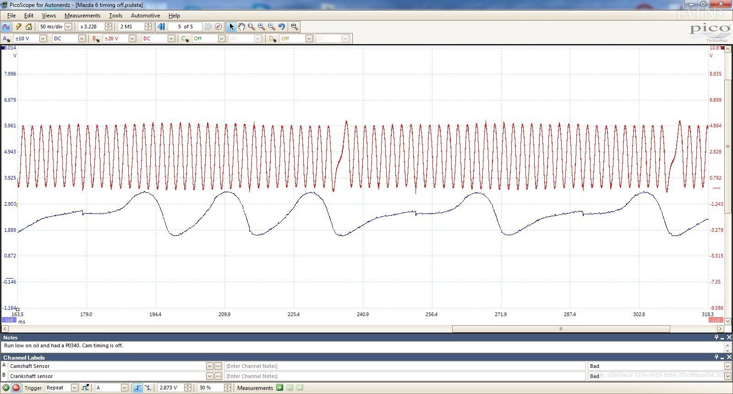Image resolution: width=733 pixels, height=394 pixels.
Task: Click the home setup icon
Action: click(29, 27)
